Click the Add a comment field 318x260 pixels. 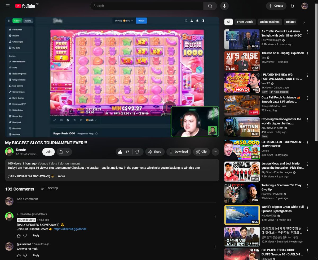tap(116, 199)
